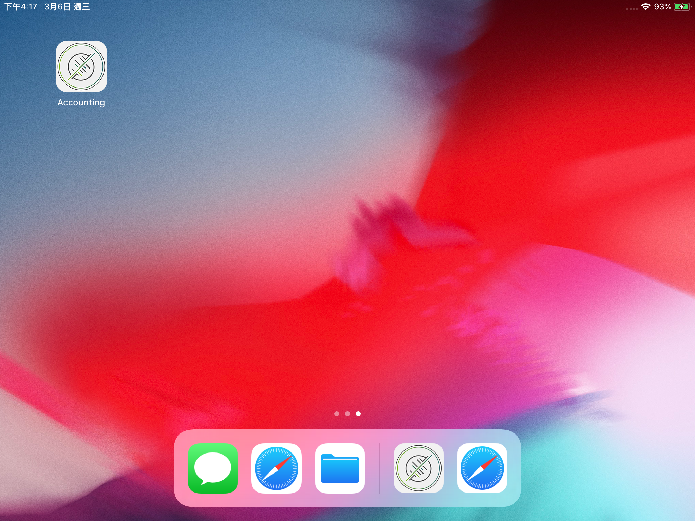Image resolution: width=695 pixels, height=521 pixels.
Task: Tap the date 3月6日 週三
Action: pos(67,7)
